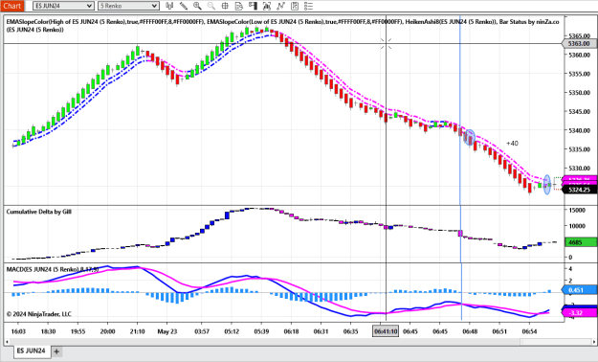Select the ES JUN24 chart tab
The width and height of the screenshot is (598, 362).
click(x=32, y=351)
